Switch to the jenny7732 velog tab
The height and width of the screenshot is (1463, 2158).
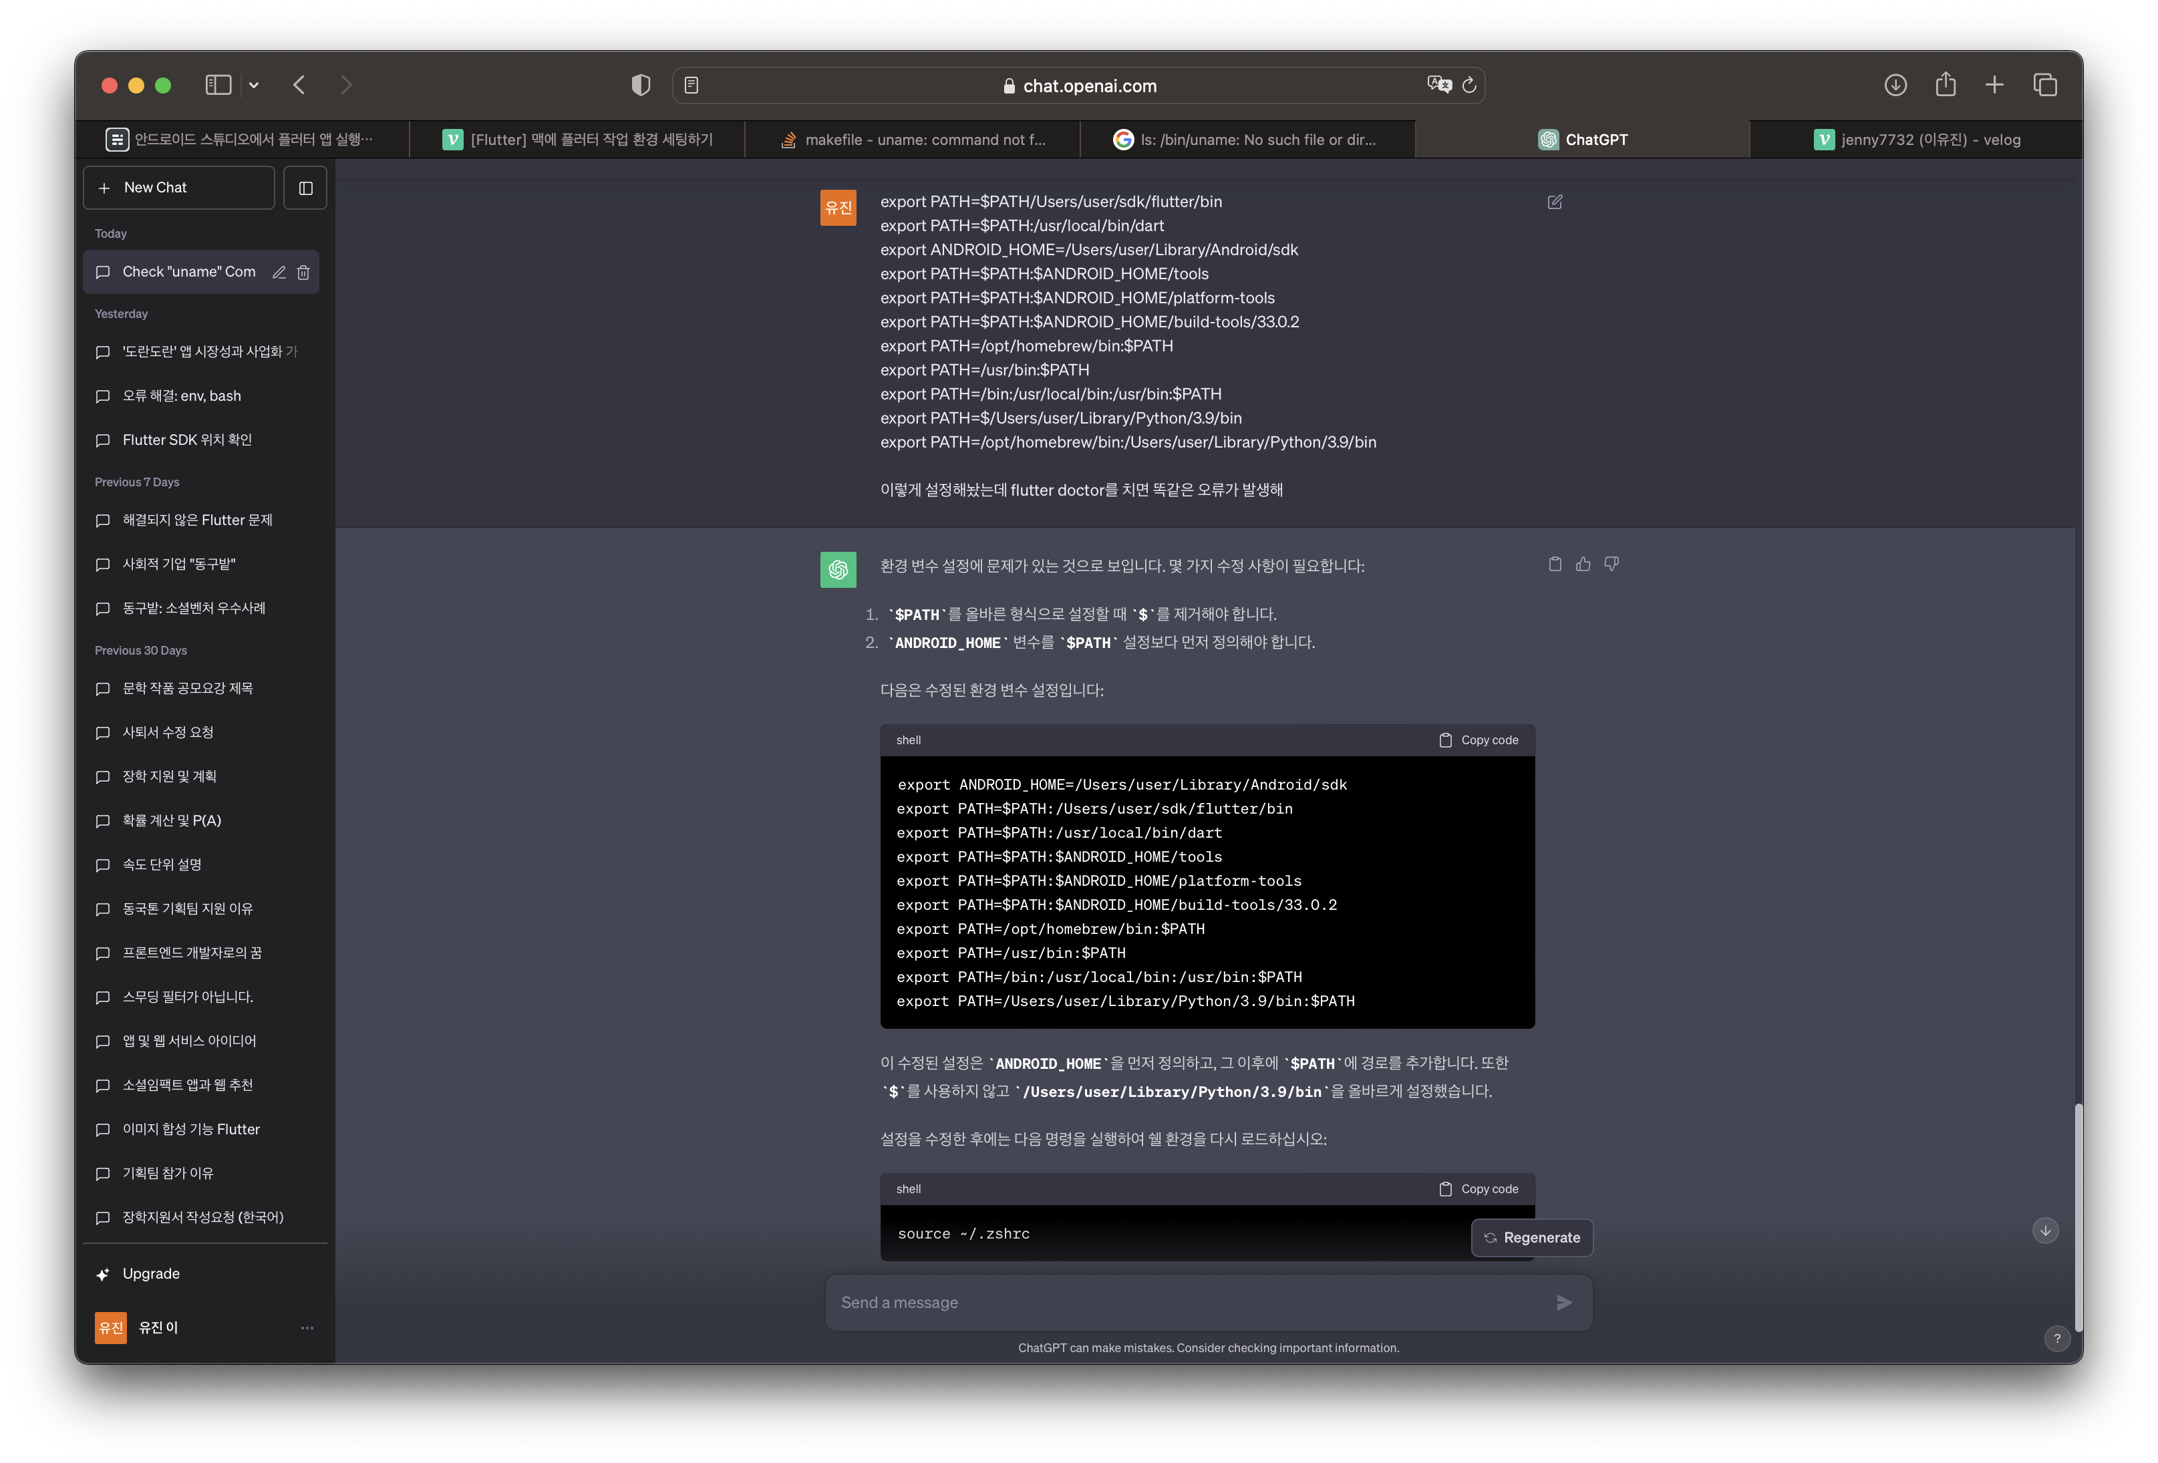[1917, 139]
